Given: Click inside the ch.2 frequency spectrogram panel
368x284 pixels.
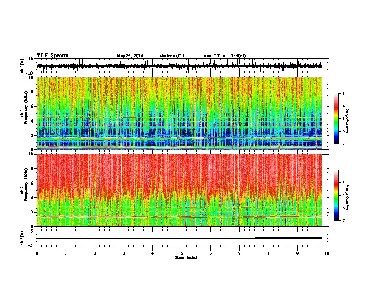Looking at the screenshot, I should pos(181,190).
